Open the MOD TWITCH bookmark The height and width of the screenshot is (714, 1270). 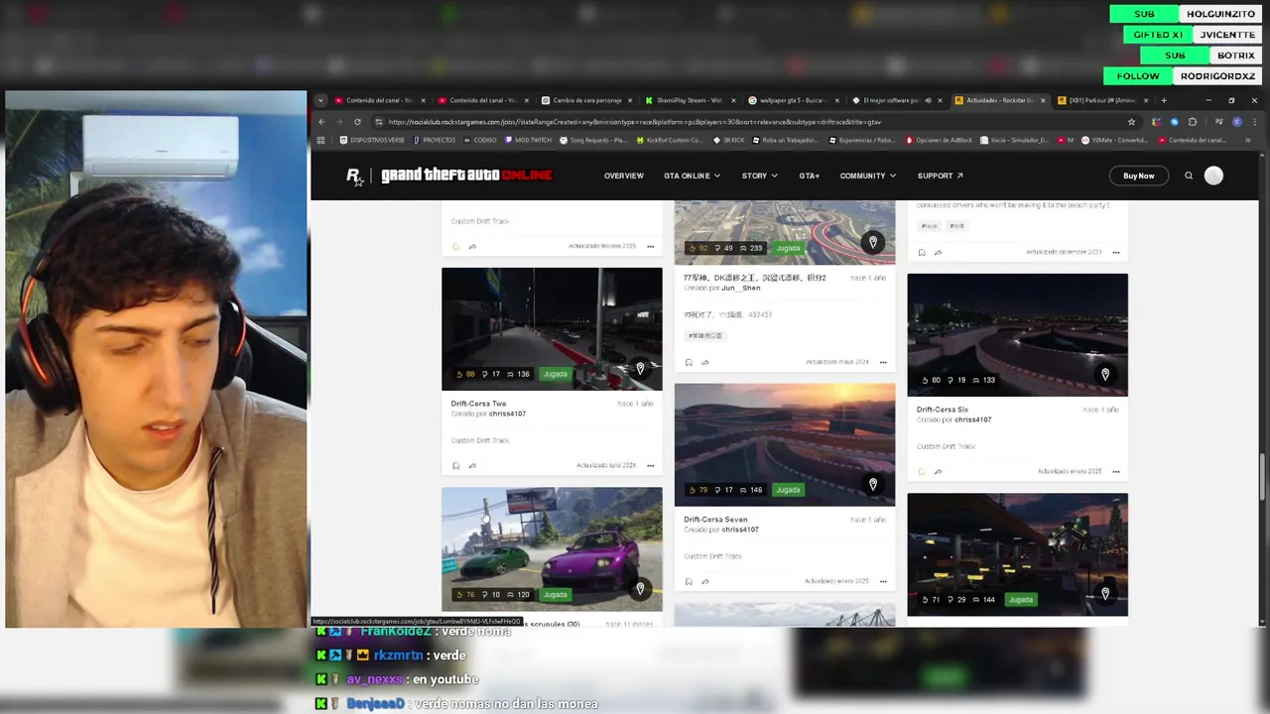point(528,140)
